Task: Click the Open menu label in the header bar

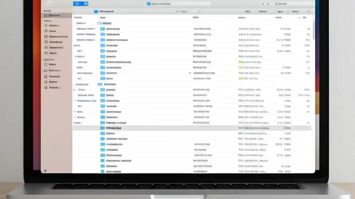Action: click(x=280, y=11)
